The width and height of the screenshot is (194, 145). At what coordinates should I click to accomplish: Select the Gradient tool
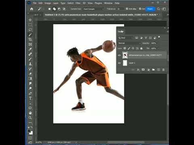pos(30,79)
